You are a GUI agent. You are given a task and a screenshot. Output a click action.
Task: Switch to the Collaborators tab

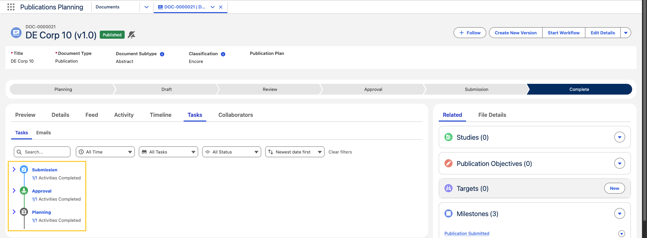tap(236, 115)
